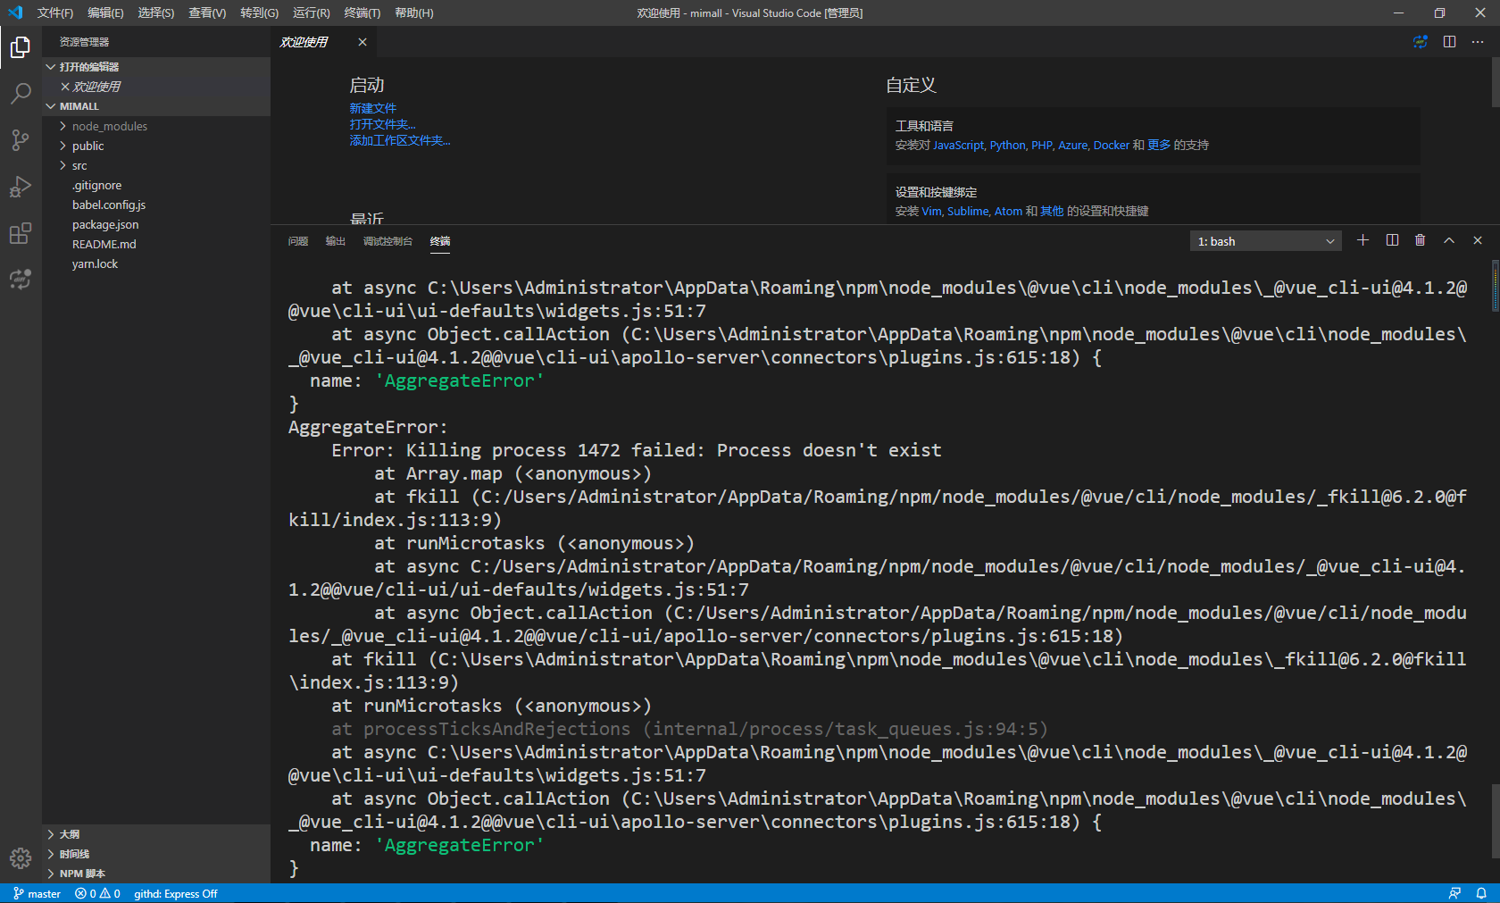This screenshot has width=1500, height=903.
Task: Click the Python language link
Action: coord(1007,145)
